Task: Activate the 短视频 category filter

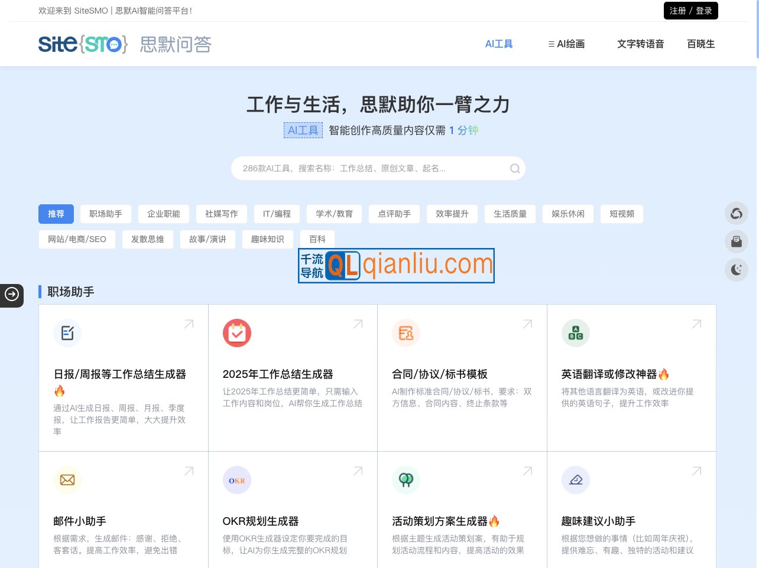Action: click(622, 214)
